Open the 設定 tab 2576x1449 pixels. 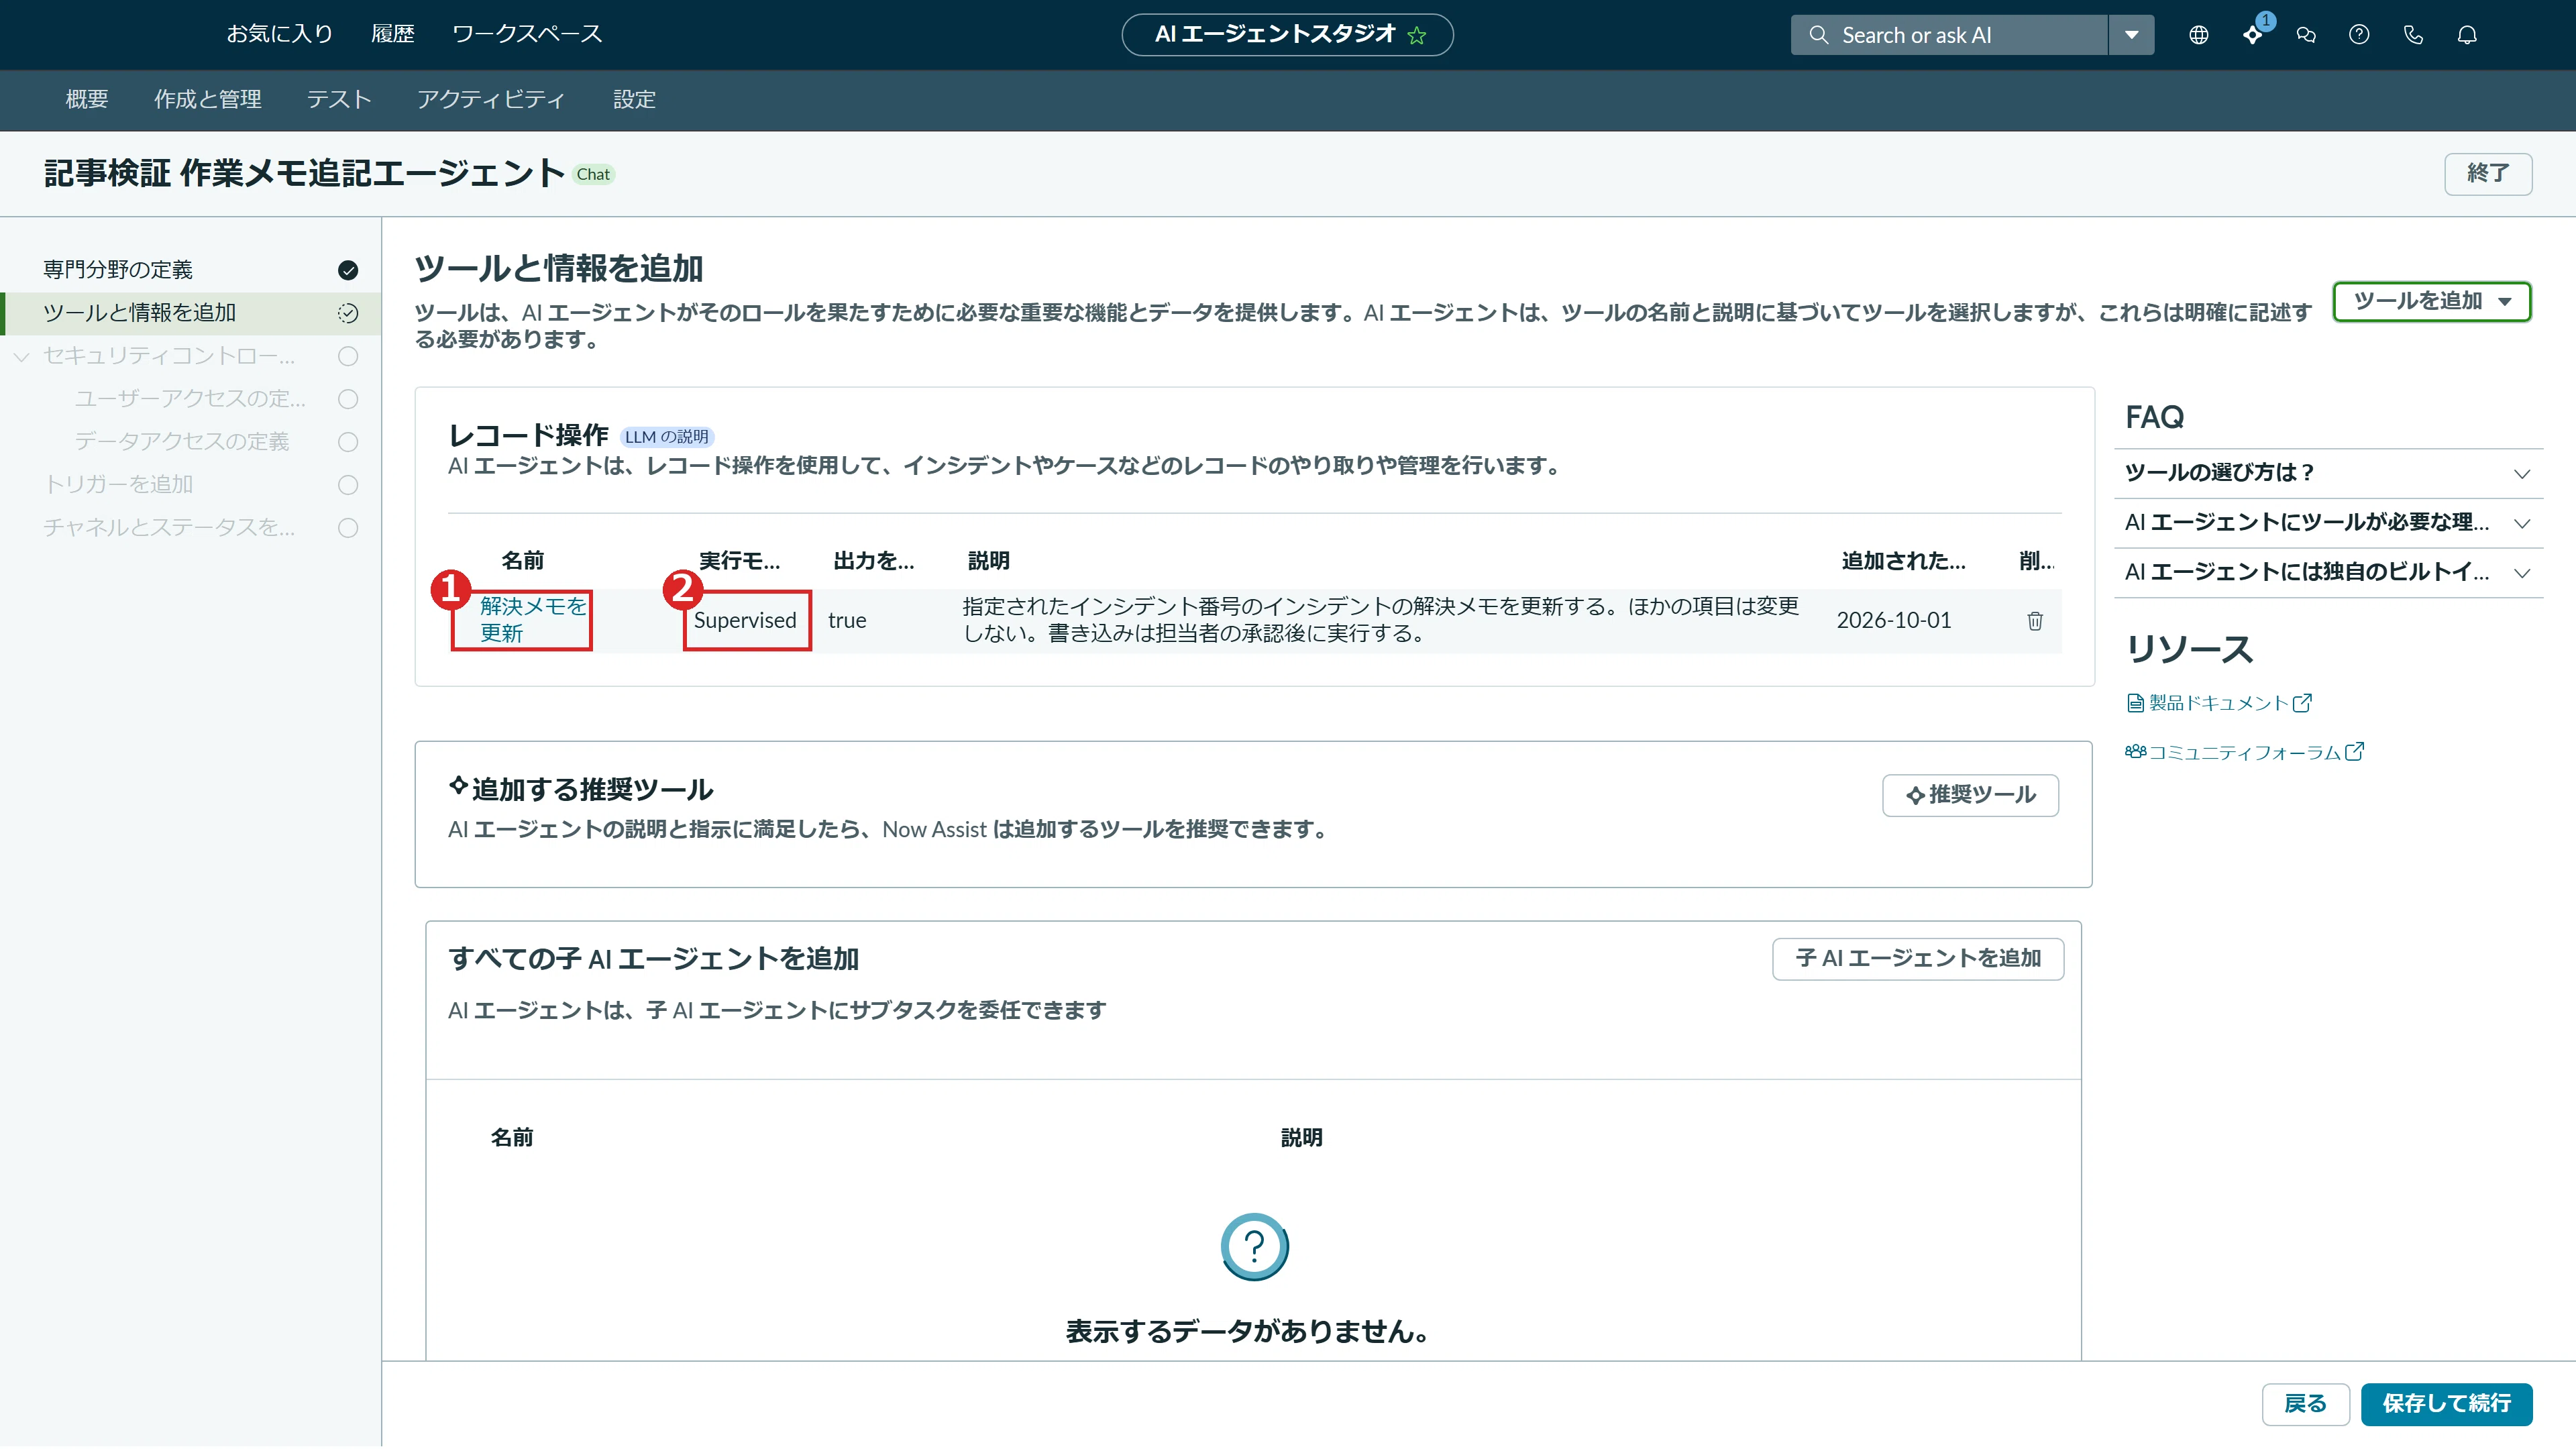pyautogui.click(x=634, y=99)
